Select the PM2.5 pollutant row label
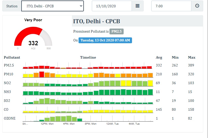Image resolution: width=208 pixels, height=138 pixels. [9, 65]
